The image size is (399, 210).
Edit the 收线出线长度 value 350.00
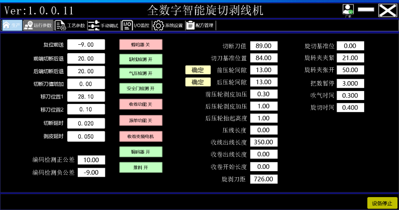(264, 142)
